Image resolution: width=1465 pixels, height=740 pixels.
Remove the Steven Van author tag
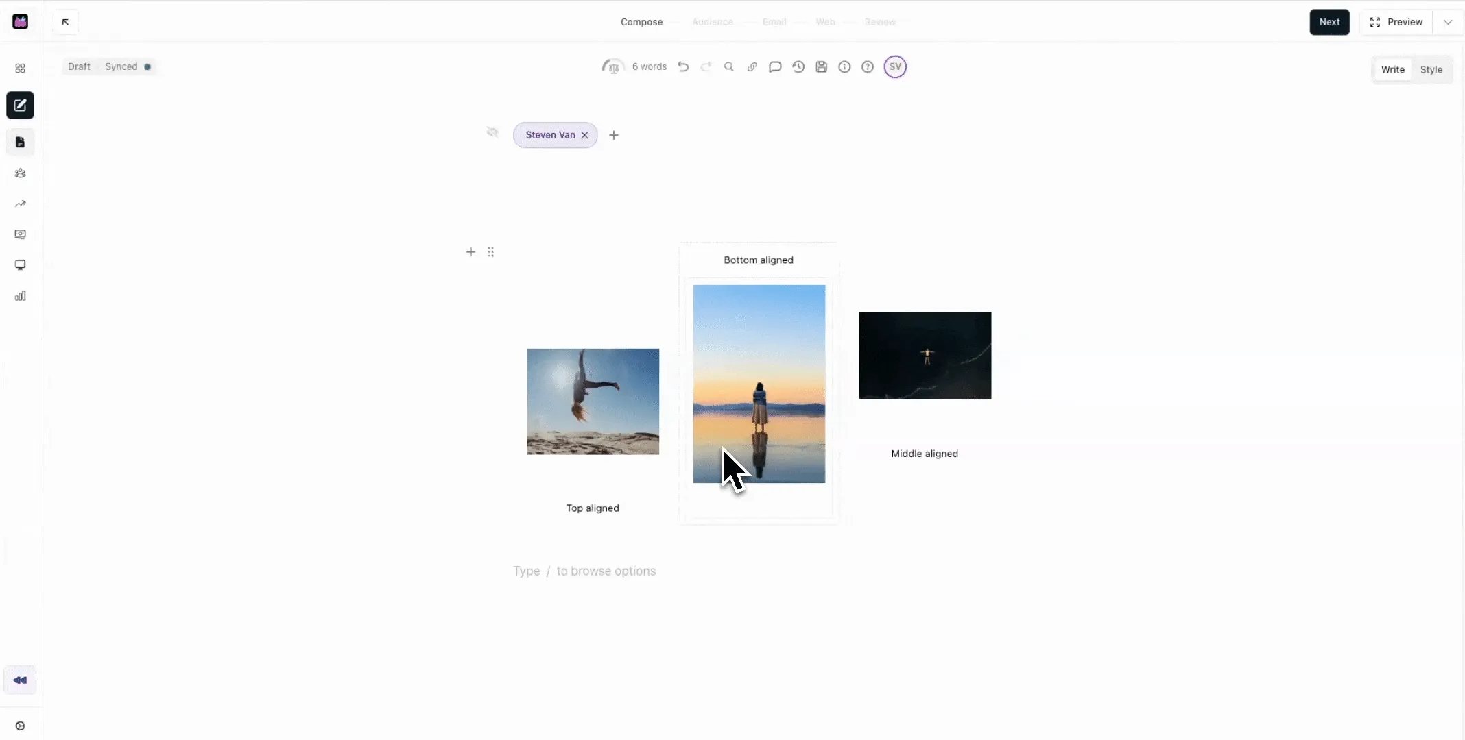[584, 135]
